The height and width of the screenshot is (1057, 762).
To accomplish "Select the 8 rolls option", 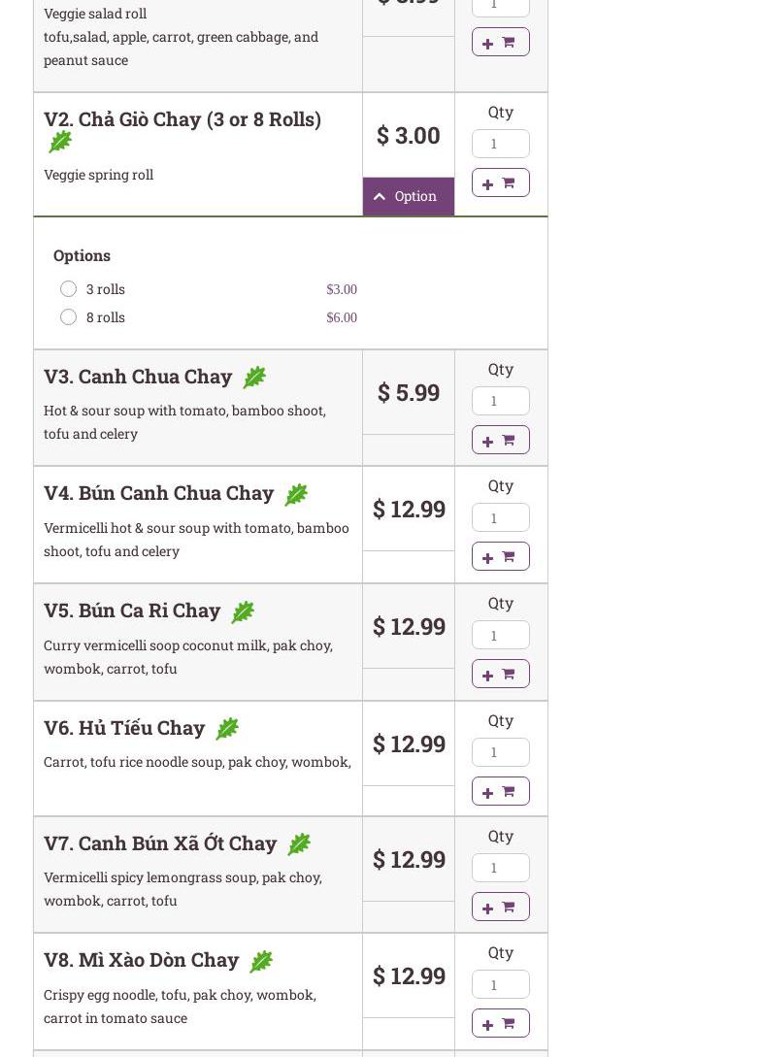I will [68, 317].
